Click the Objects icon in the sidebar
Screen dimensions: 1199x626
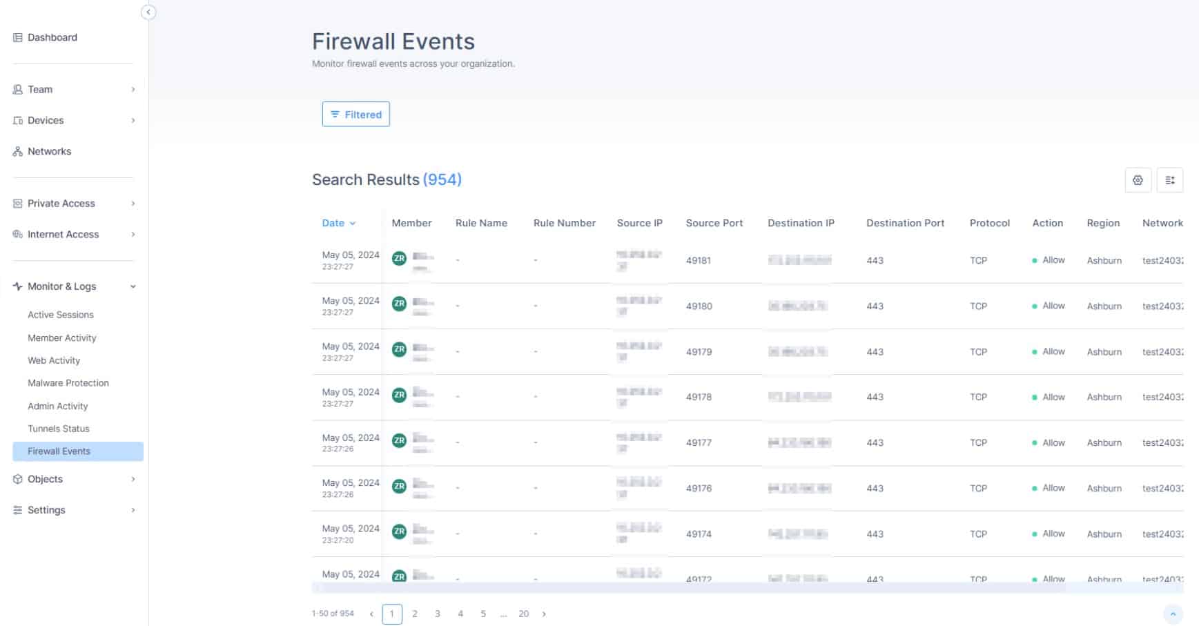(x=17, y=478)
